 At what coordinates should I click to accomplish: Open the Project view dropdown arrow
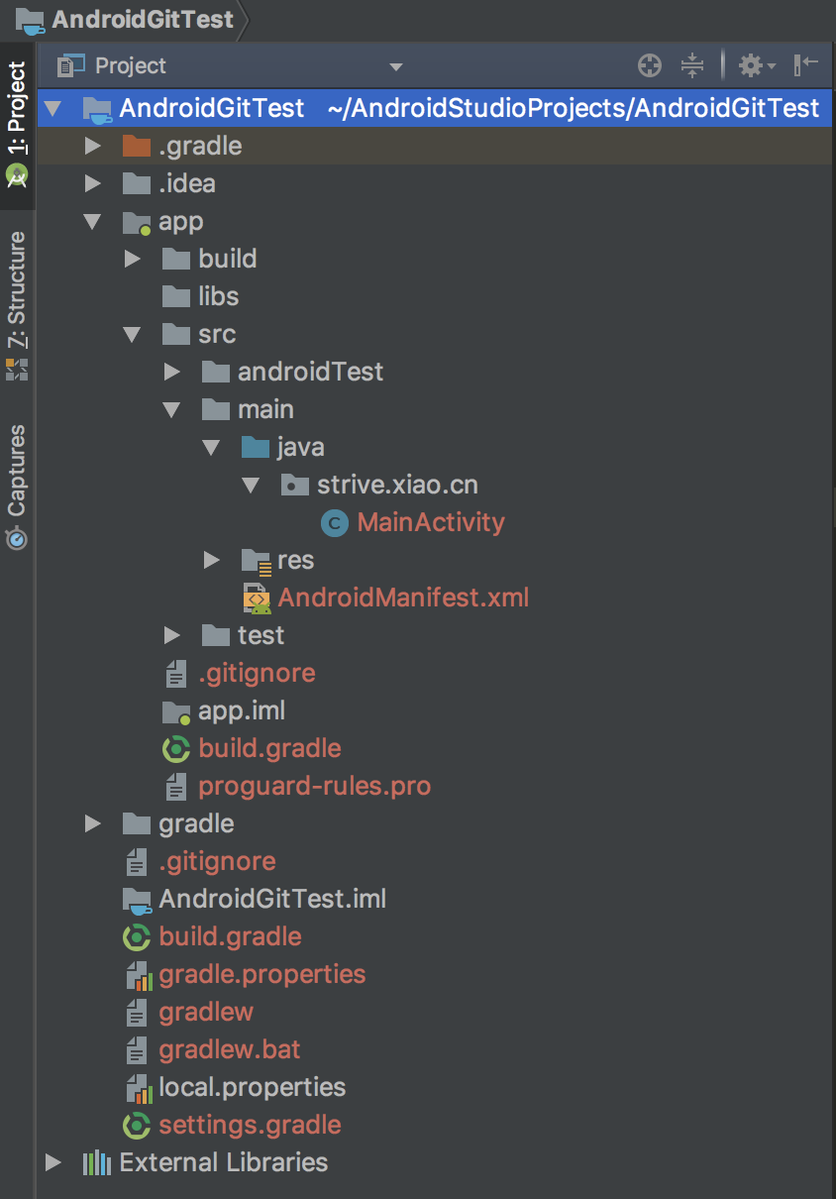point(395,67)
